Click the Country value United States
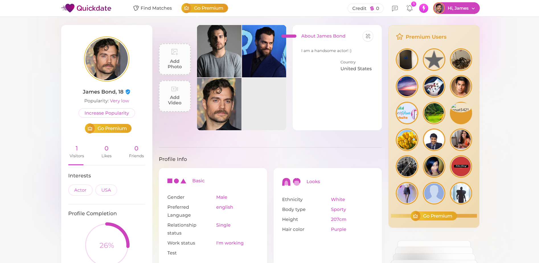This screenshot has height=263, width=539. 356,69
